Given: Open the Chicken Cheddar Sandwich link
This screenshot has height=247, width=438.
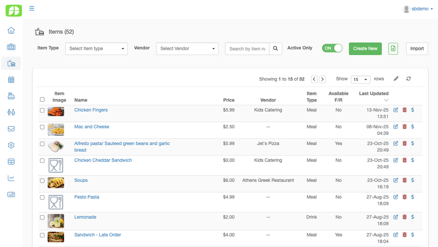Looking at the screenshot, I should 103,160.
